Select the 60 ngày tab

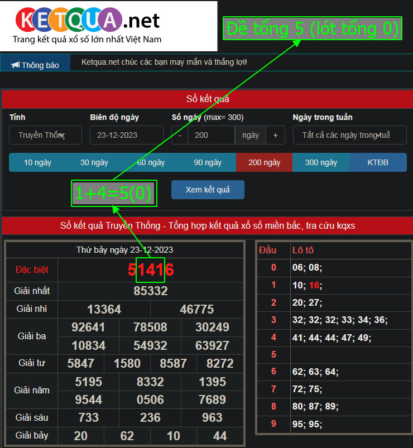[x=151, y=162]
